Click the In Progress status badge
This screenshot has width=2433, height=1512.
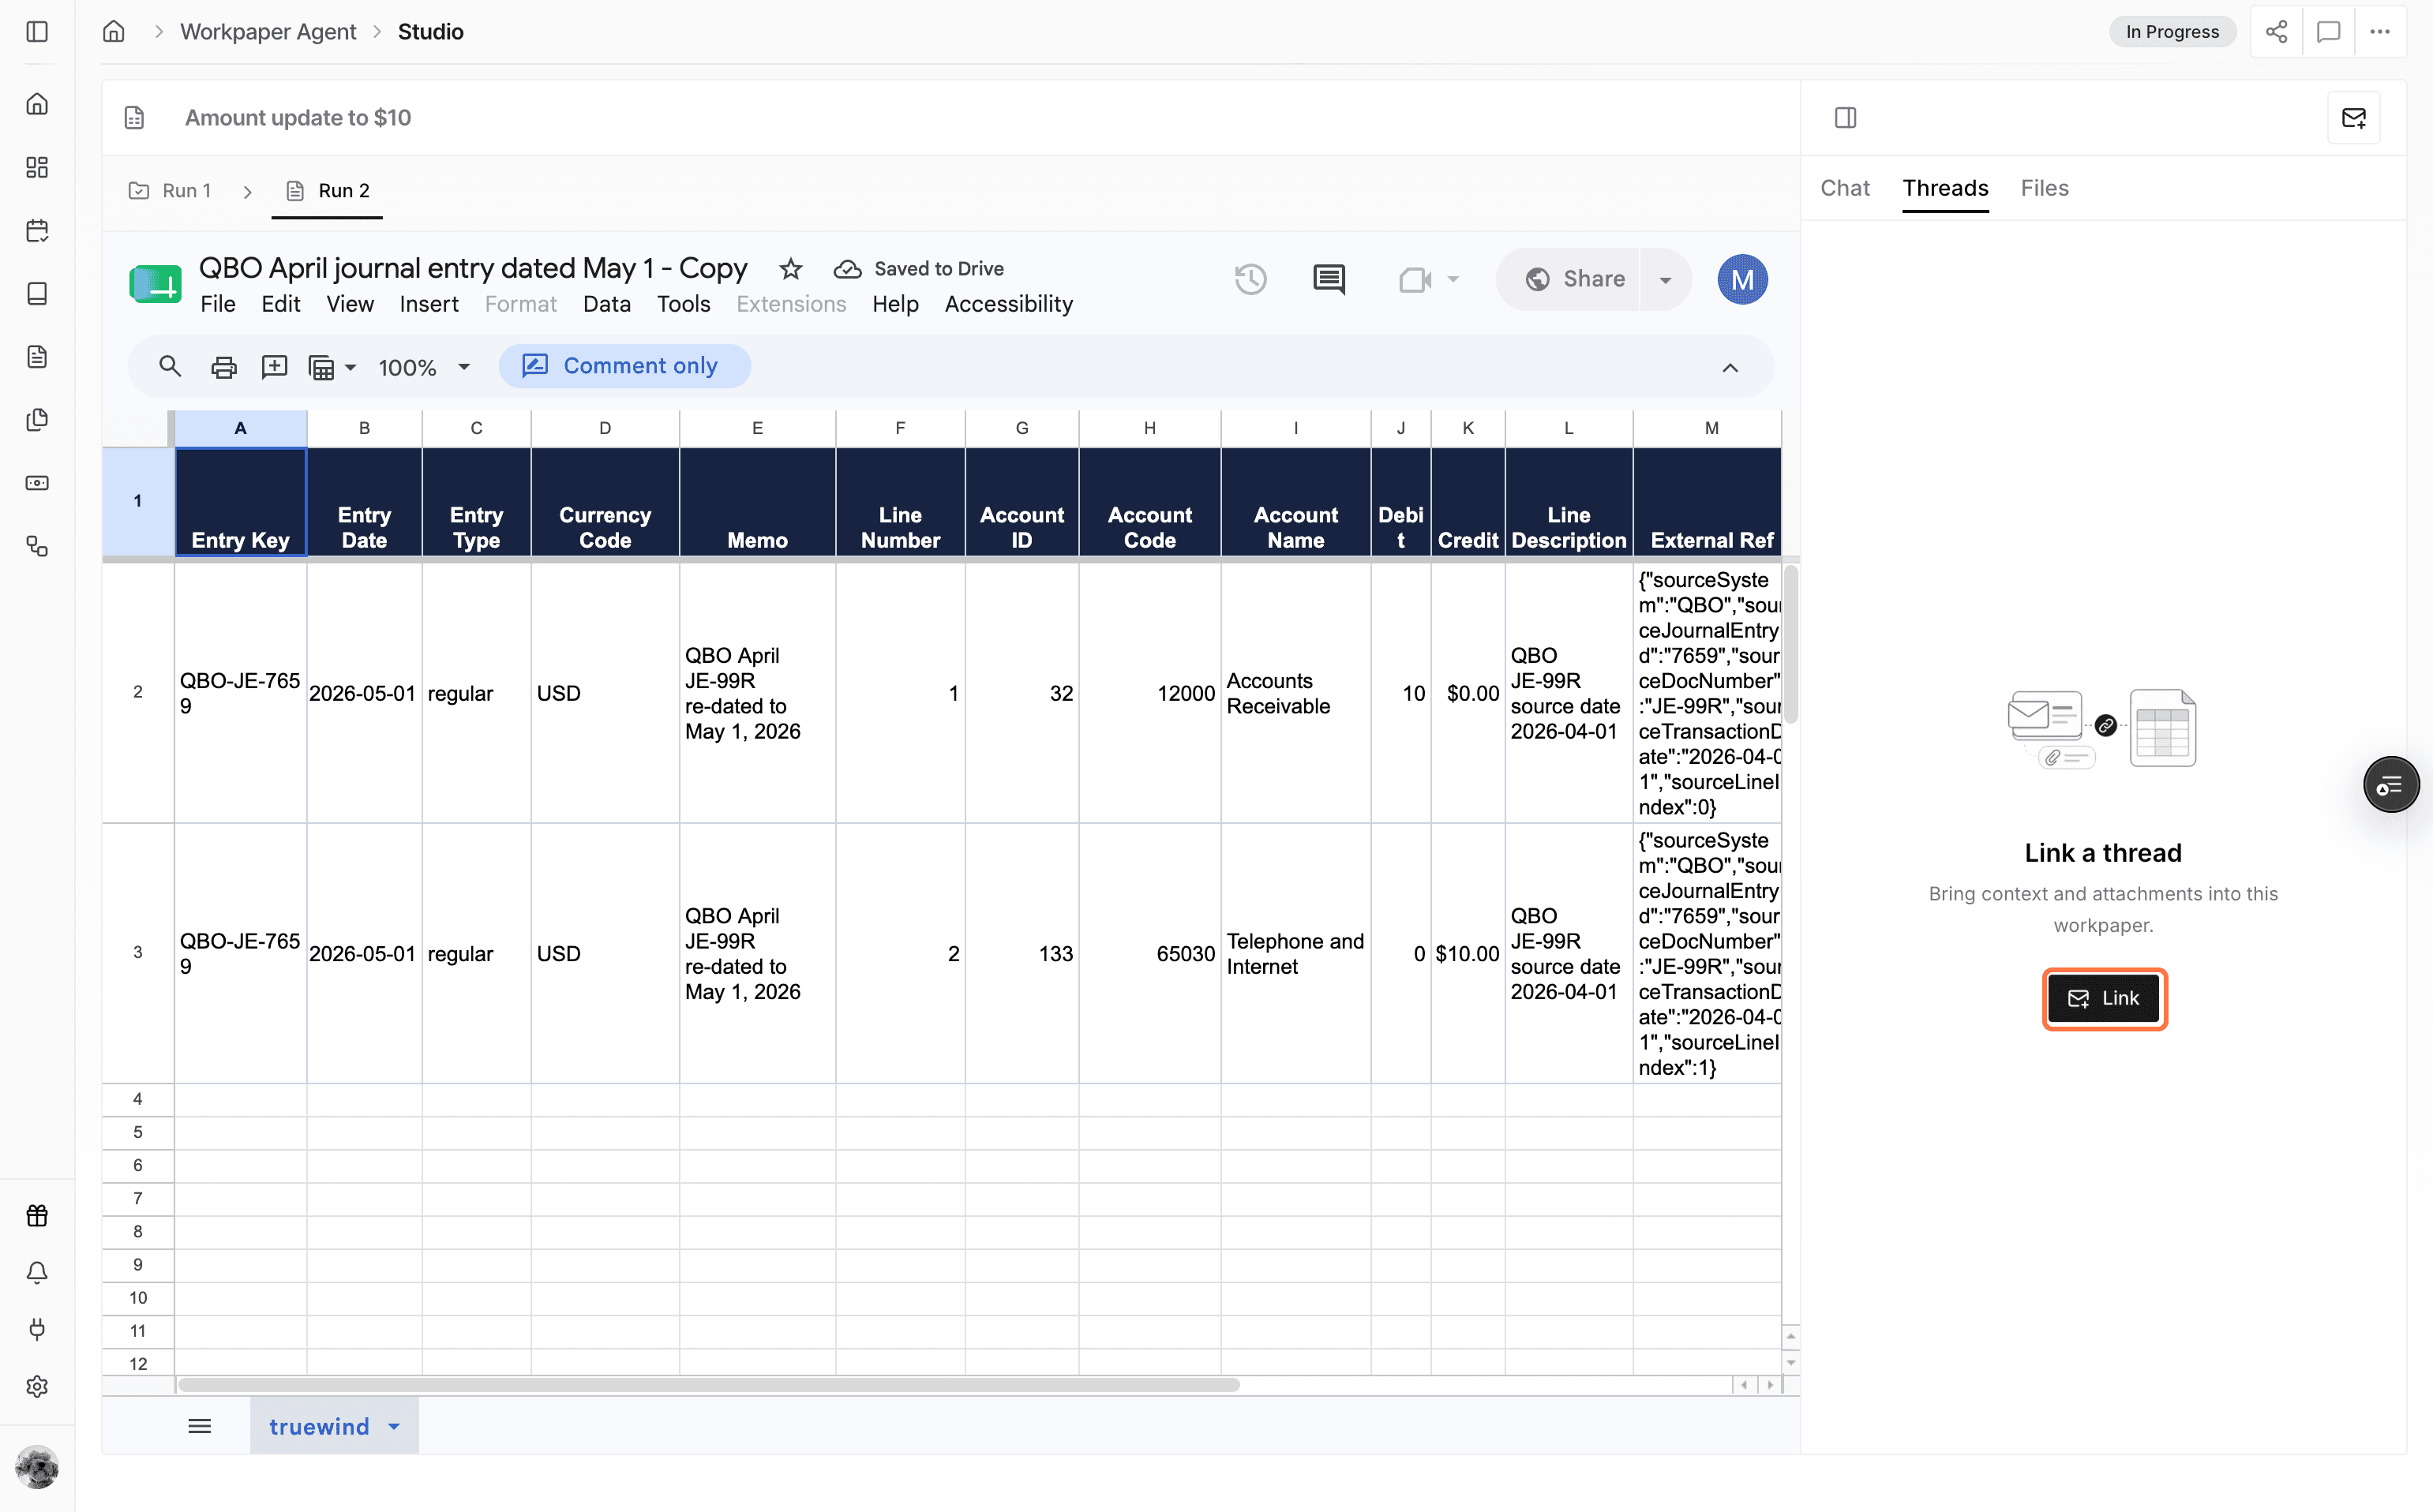2172,32
